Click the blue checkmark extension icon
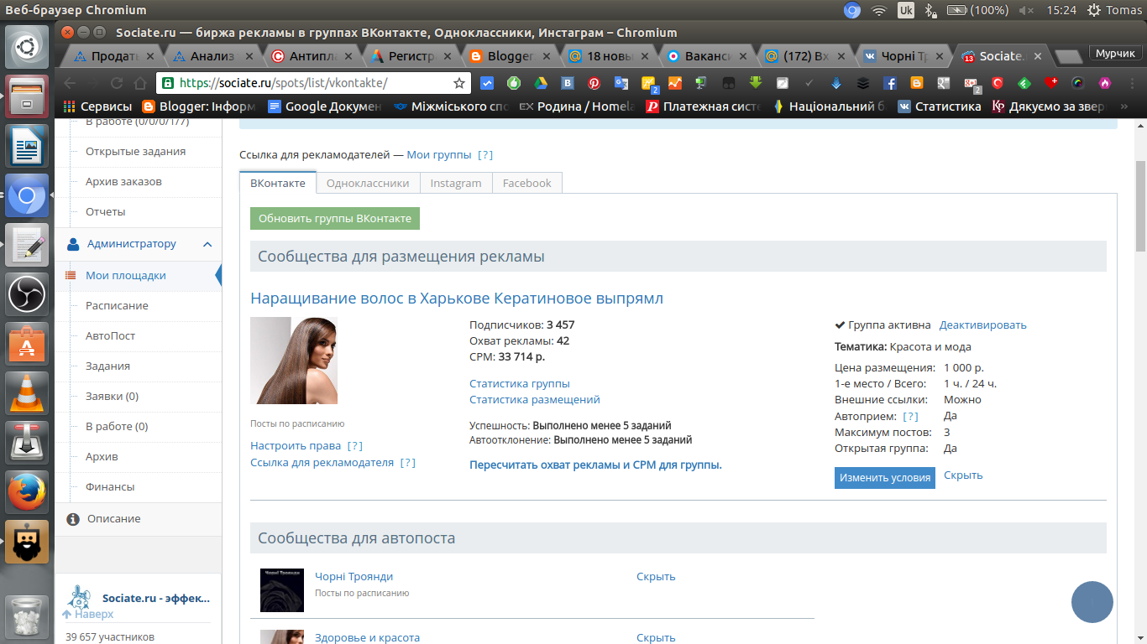The height and width of the screenshot is (644, 1147). point(487,83)
